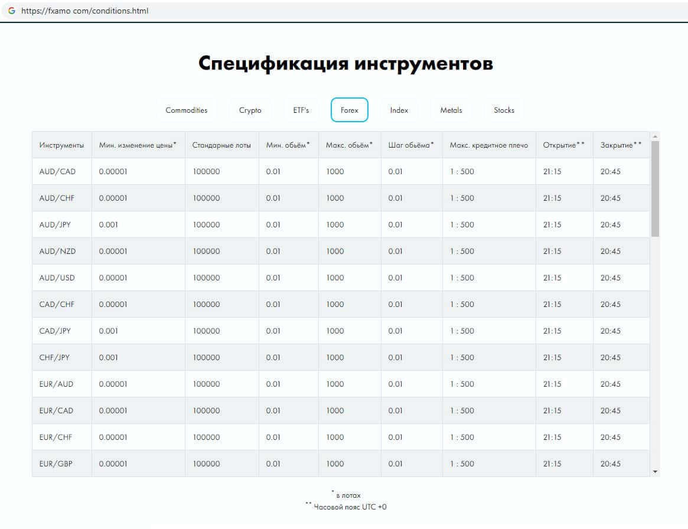Click the 0.001 price step for CAD/JPY
688x529 pixels.
tap(109, 331)
